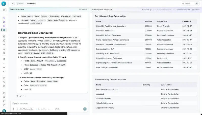The image size is (202, 115).
Task: Open more options for the message
Action: point(24,96)
